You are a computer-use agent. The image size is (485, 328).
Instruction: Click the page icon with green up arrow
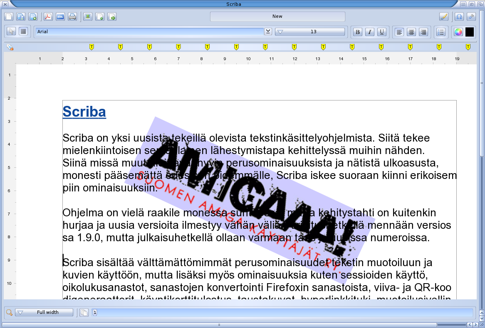pyautogui.click(x=100, y=17)
